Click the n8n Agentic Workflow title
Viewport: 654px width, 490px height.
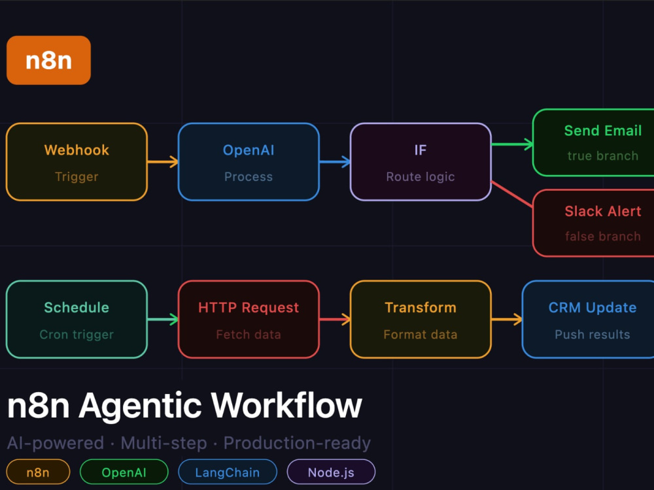coord(185,406)
